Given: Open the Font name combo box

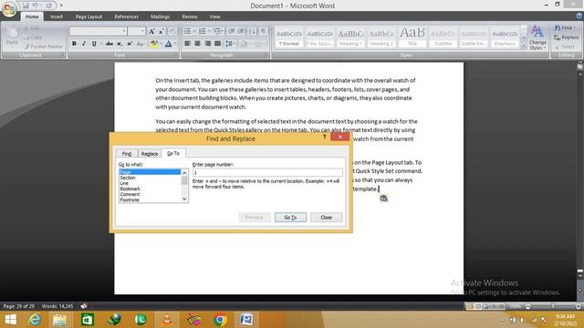Looking at the screenshot, I should click(98, 31).
